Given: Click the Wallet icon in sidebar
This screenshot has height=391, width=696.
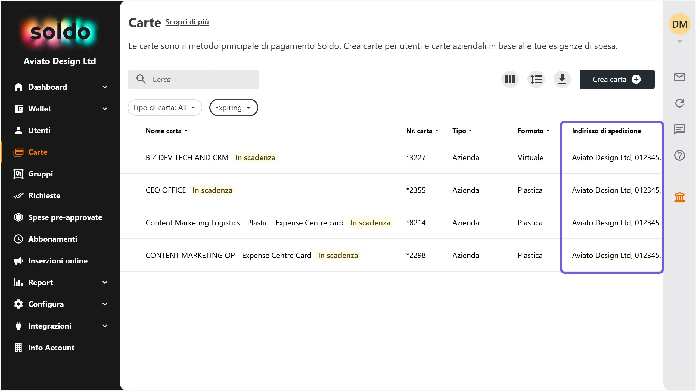Looking at the screenshot, I should (18, 109).
